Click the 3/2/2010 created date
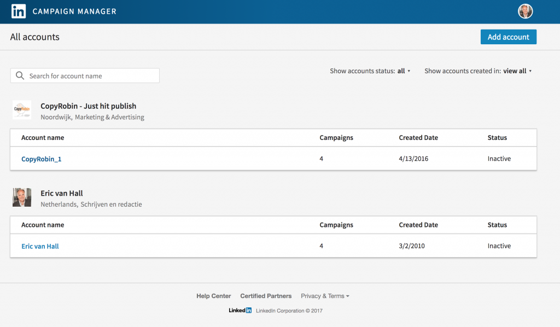560x327 pixels. (412, 246)
